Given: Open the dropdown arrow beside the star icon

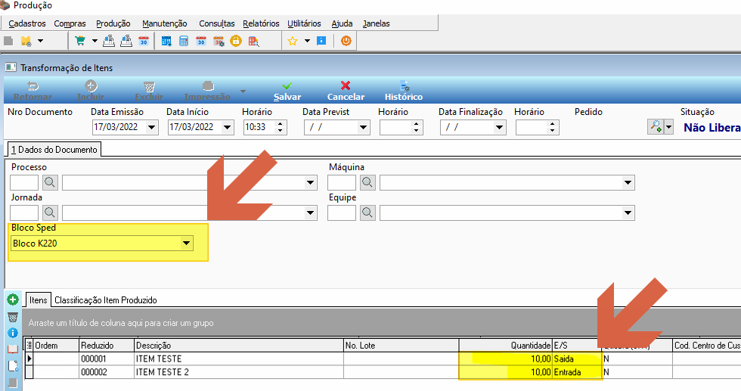Looking at the screenshot, I should coord(307,41).
